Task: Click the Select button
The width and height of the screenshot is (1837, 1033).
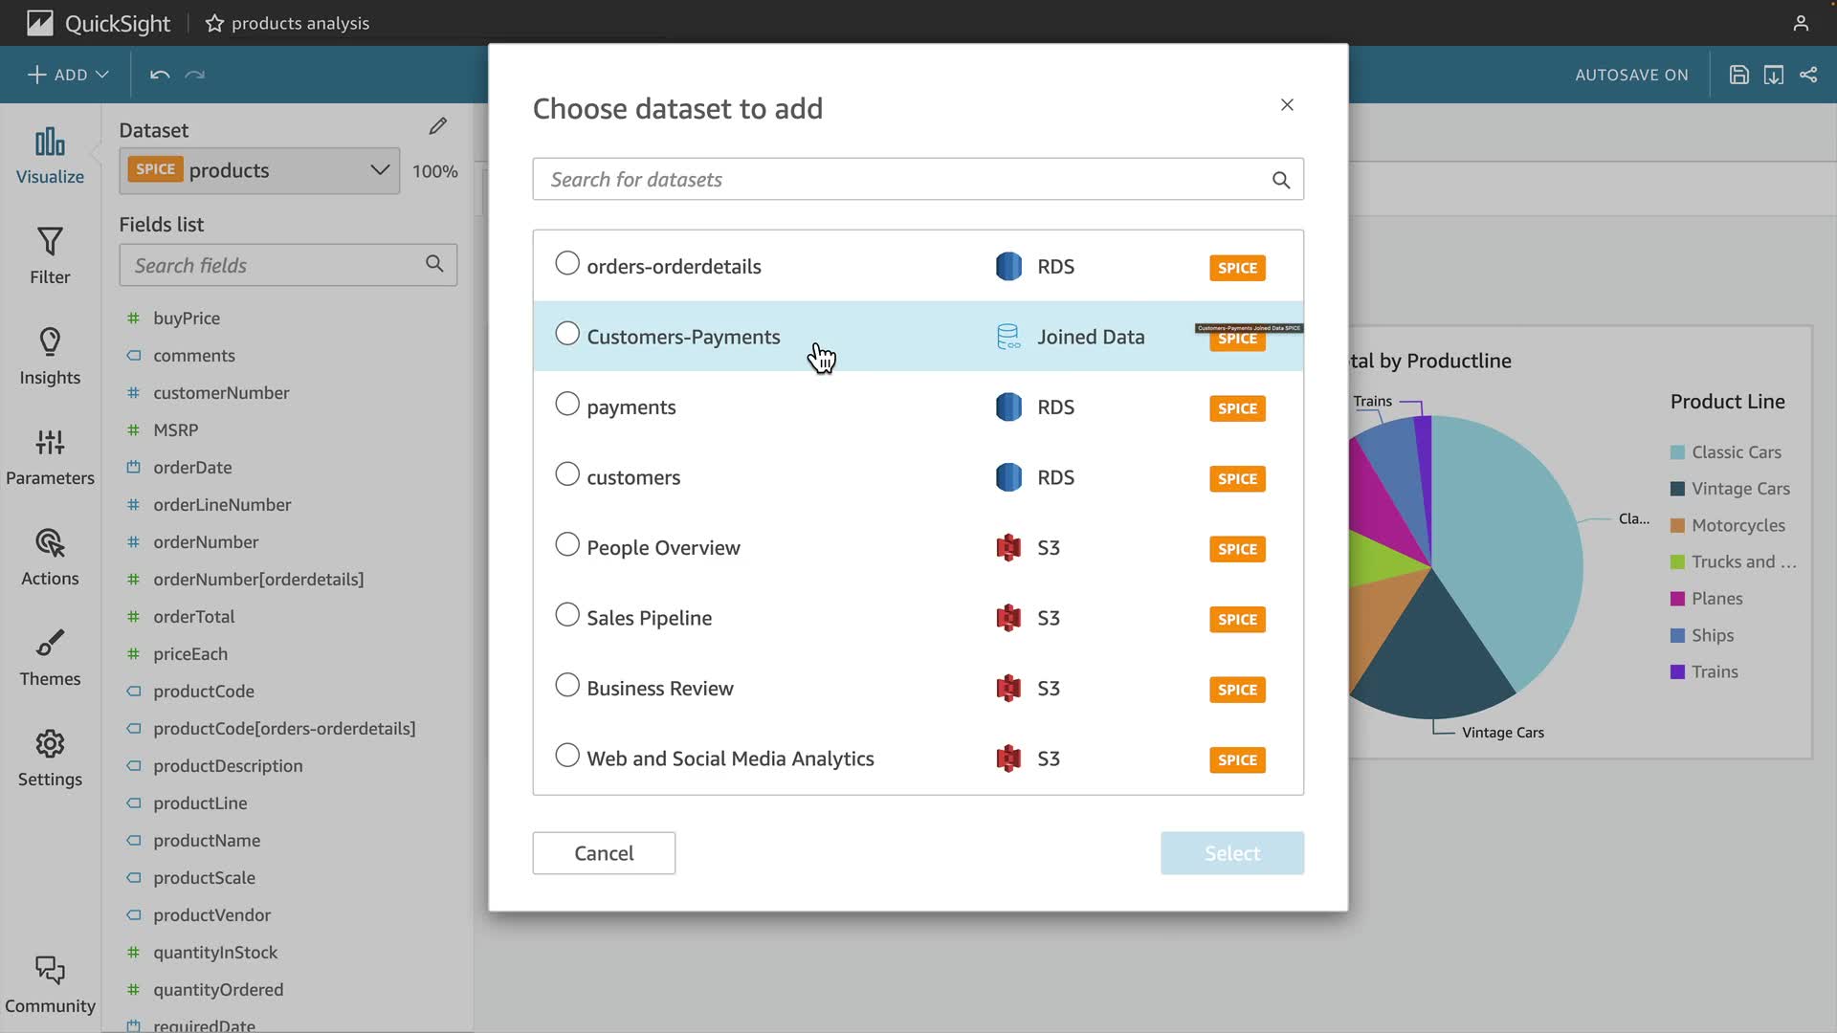Action: tap(1231, 853)
